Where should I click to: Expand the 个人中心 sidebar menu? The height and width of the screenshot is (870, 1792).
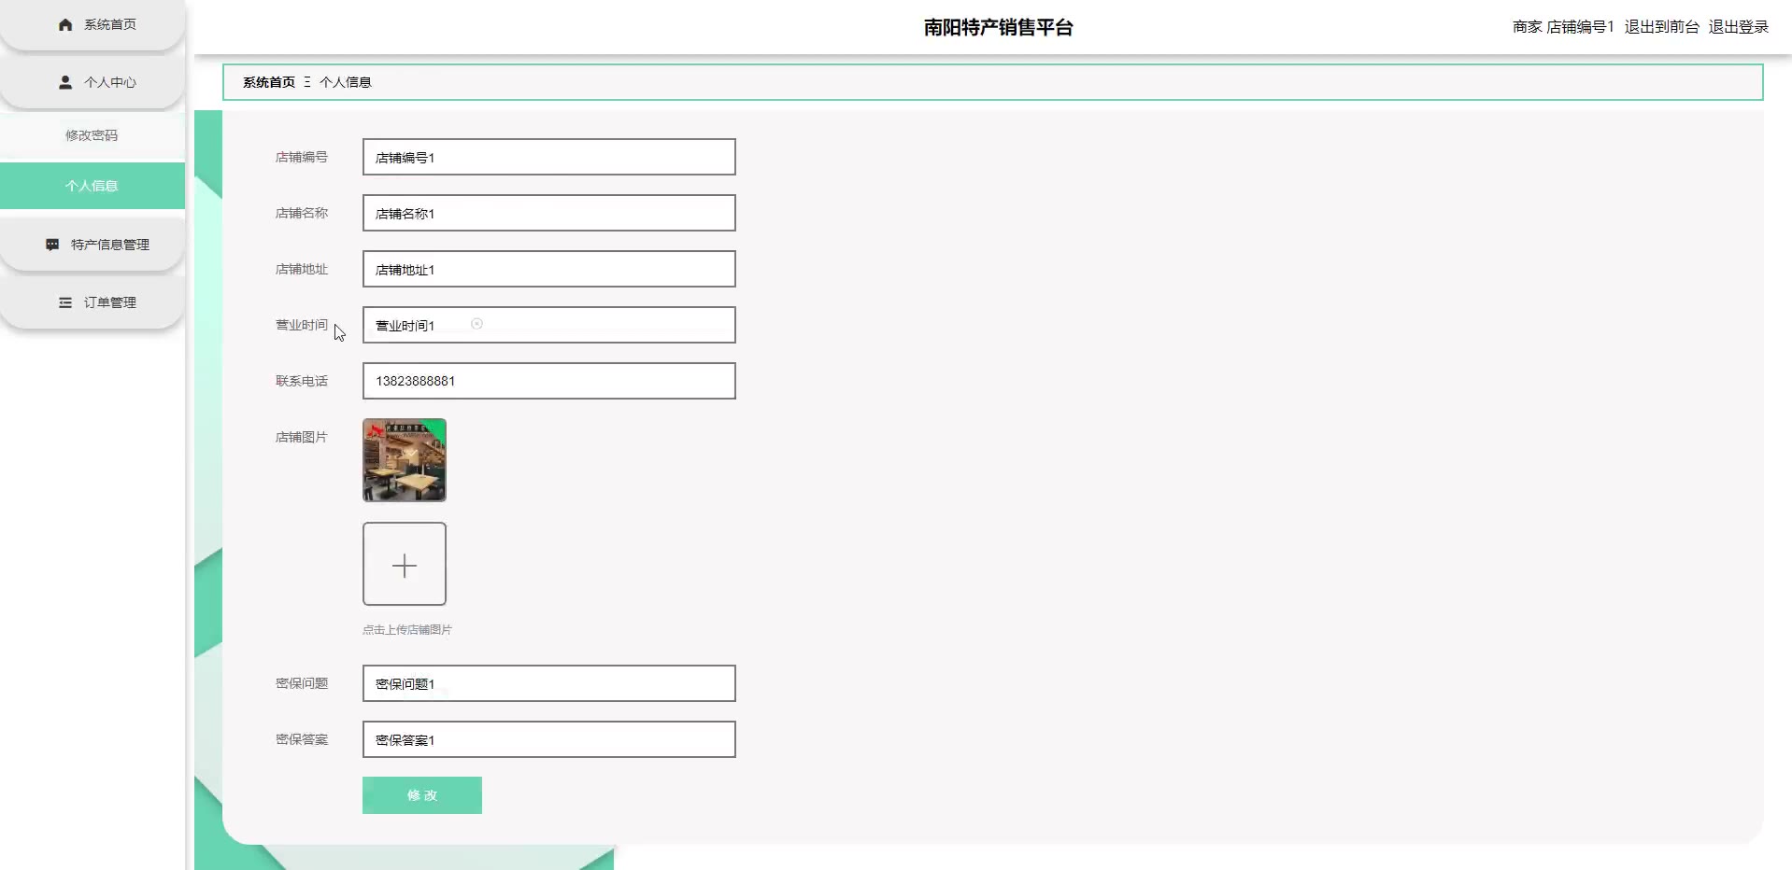(x=92, y=82)
